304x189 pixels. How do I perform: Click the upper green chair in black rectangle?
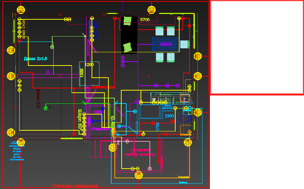tap(127, 20)
